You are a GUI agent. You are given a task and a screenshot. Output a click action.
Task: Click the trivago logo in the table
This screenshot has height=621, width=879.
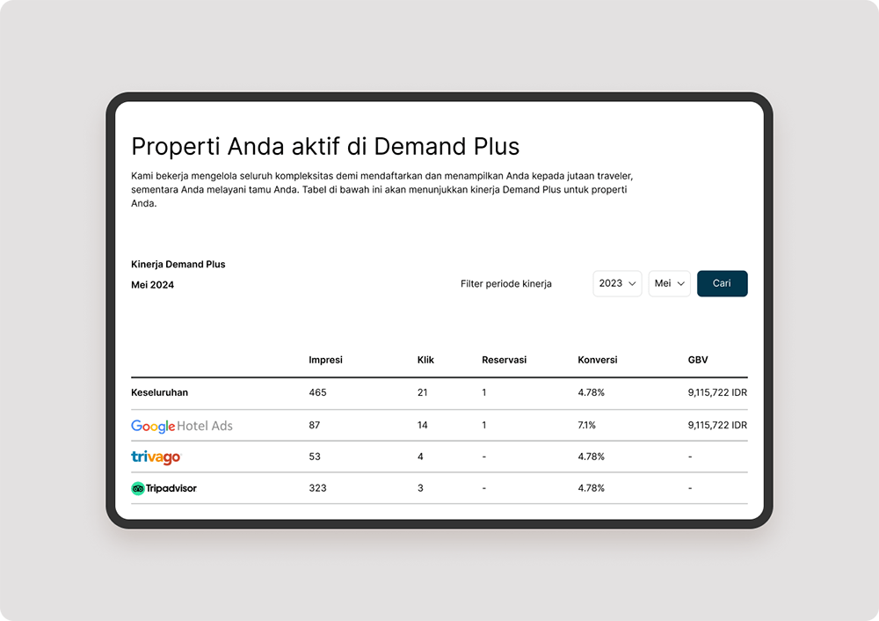[156, 457]
